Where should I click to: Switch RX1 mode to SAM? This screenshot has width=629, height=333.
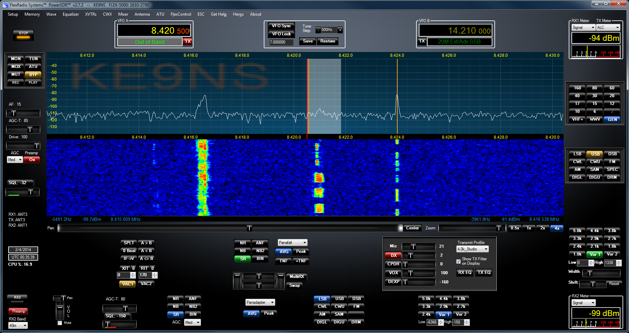point(595,170)
